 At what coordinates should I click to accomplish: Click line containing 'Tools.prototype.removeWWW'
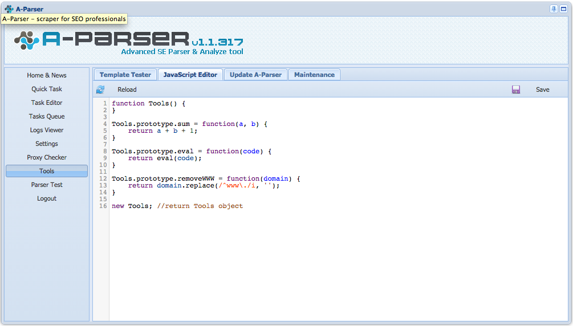tap(206, 179)
